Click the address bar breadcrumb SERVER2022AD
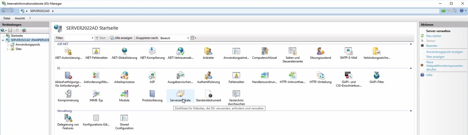Viewport: 468px width, 135px height. [40, 11]
